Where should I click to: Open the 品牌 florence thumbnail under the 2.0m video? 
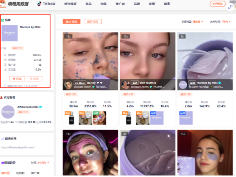(186, 118)
